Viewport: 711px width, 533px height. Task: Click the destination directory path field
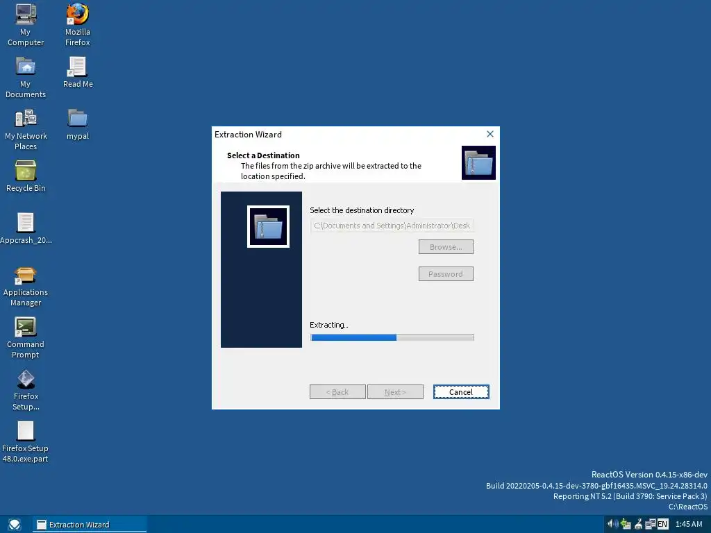[392, 226]
